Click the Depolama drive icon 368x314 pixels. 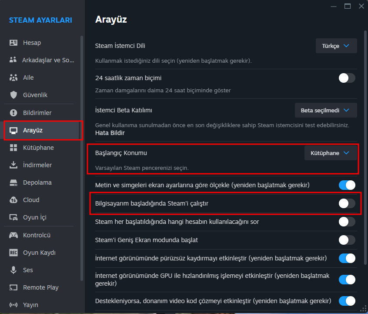(x=13, y=182)
